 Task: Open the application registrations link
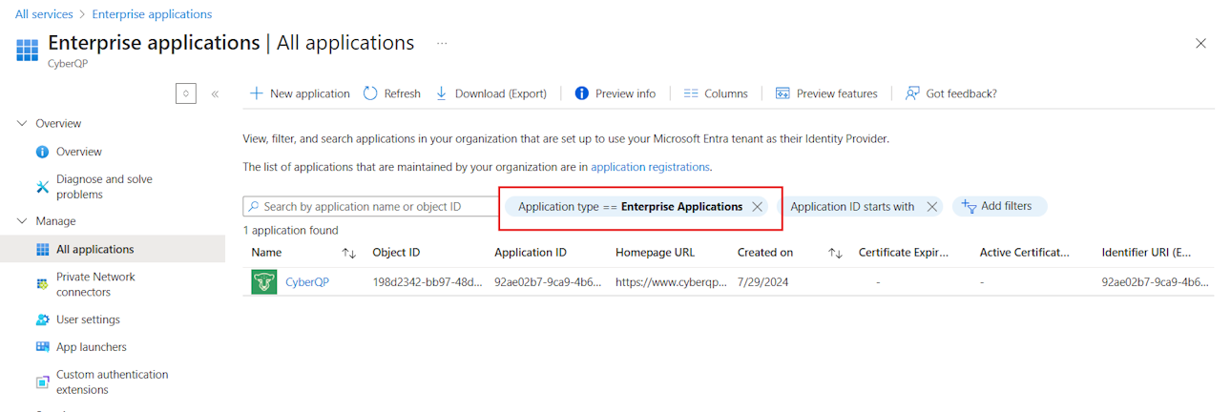coord(650,167)
